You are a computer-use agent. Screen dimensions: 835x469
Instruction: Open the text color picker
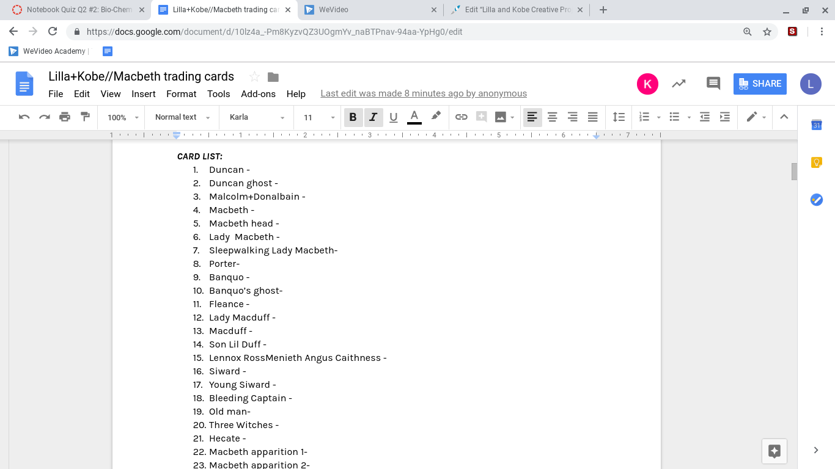[414, 117]
